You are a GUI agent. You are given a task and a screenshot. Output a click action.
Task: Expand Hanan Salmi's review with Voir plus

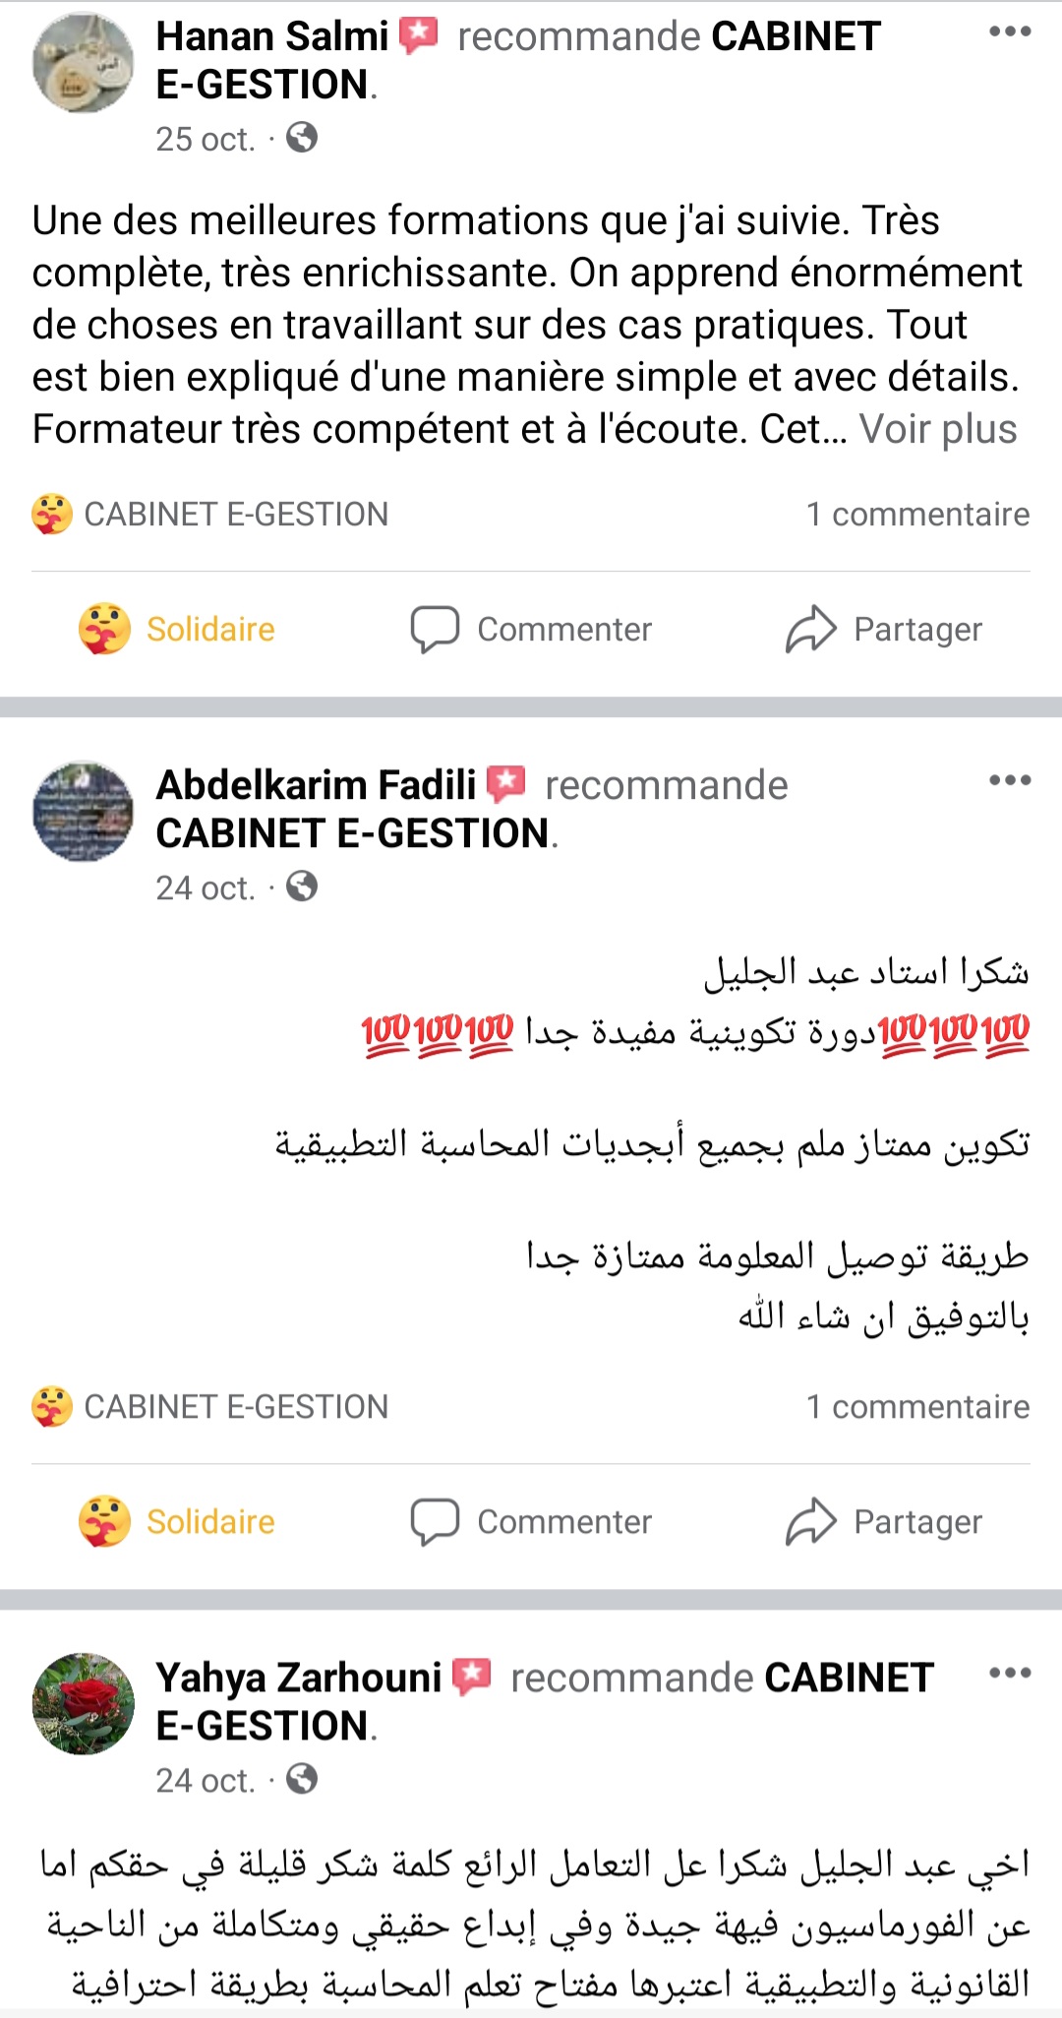938,429
